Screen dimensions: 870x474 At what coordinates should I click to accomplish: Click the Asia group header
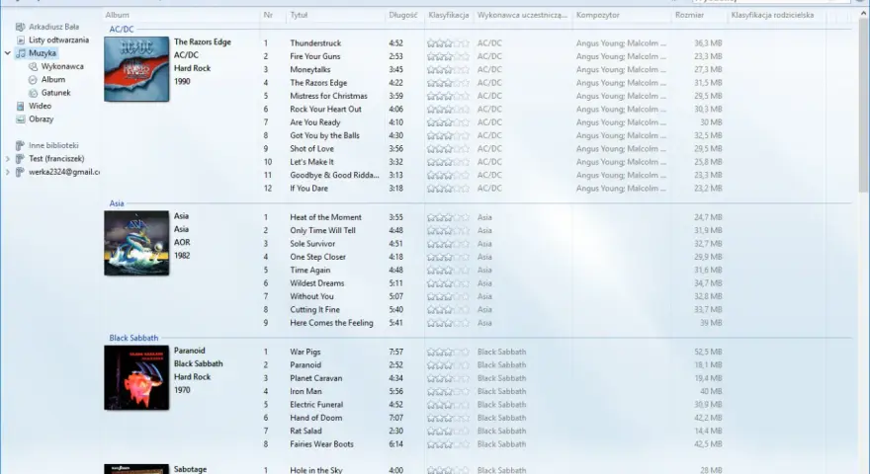117,203
